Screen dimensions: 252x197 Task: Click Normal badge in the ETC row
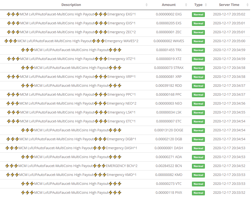point(198,122)
